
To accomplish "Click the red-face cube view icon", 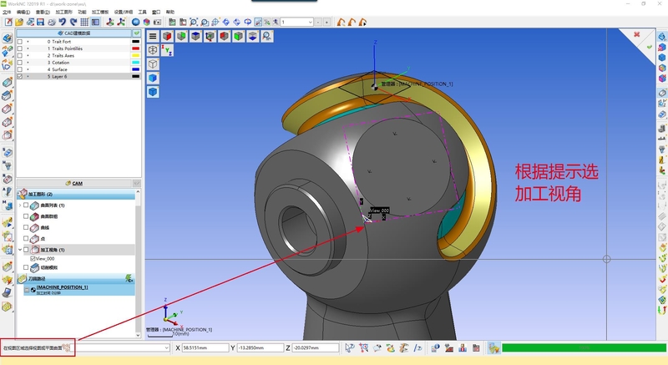I will coord(167,36).
